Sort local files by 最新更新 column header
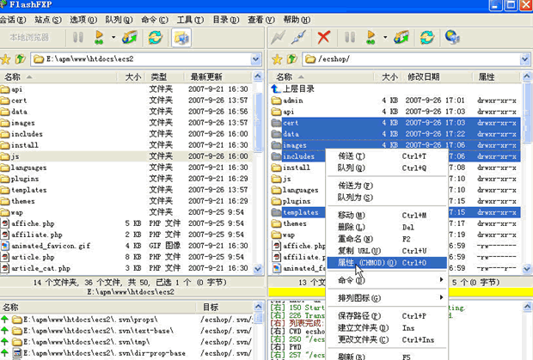Screen dimensions: 533x360 pos(206,77)
